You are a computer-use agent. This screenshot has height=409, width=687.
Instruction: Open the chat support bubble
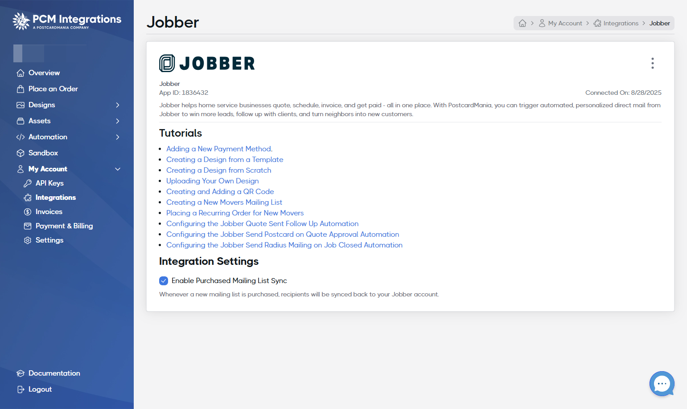(662, 384)
